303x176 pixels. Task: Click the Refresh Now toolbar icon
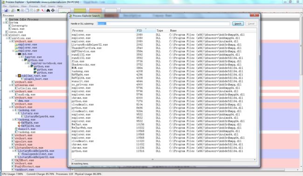pos(13,10)
